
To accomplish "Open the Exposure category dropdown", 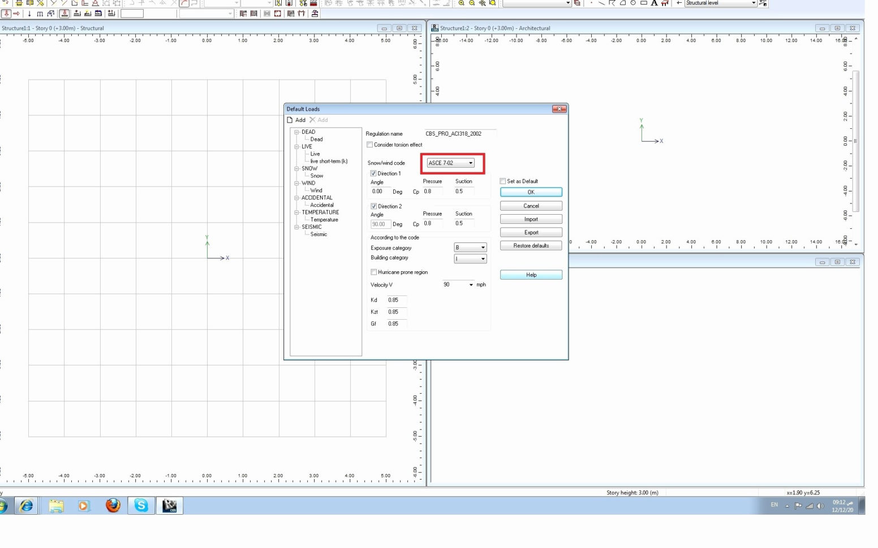I will pyautogui.click(x=484, y=247).
